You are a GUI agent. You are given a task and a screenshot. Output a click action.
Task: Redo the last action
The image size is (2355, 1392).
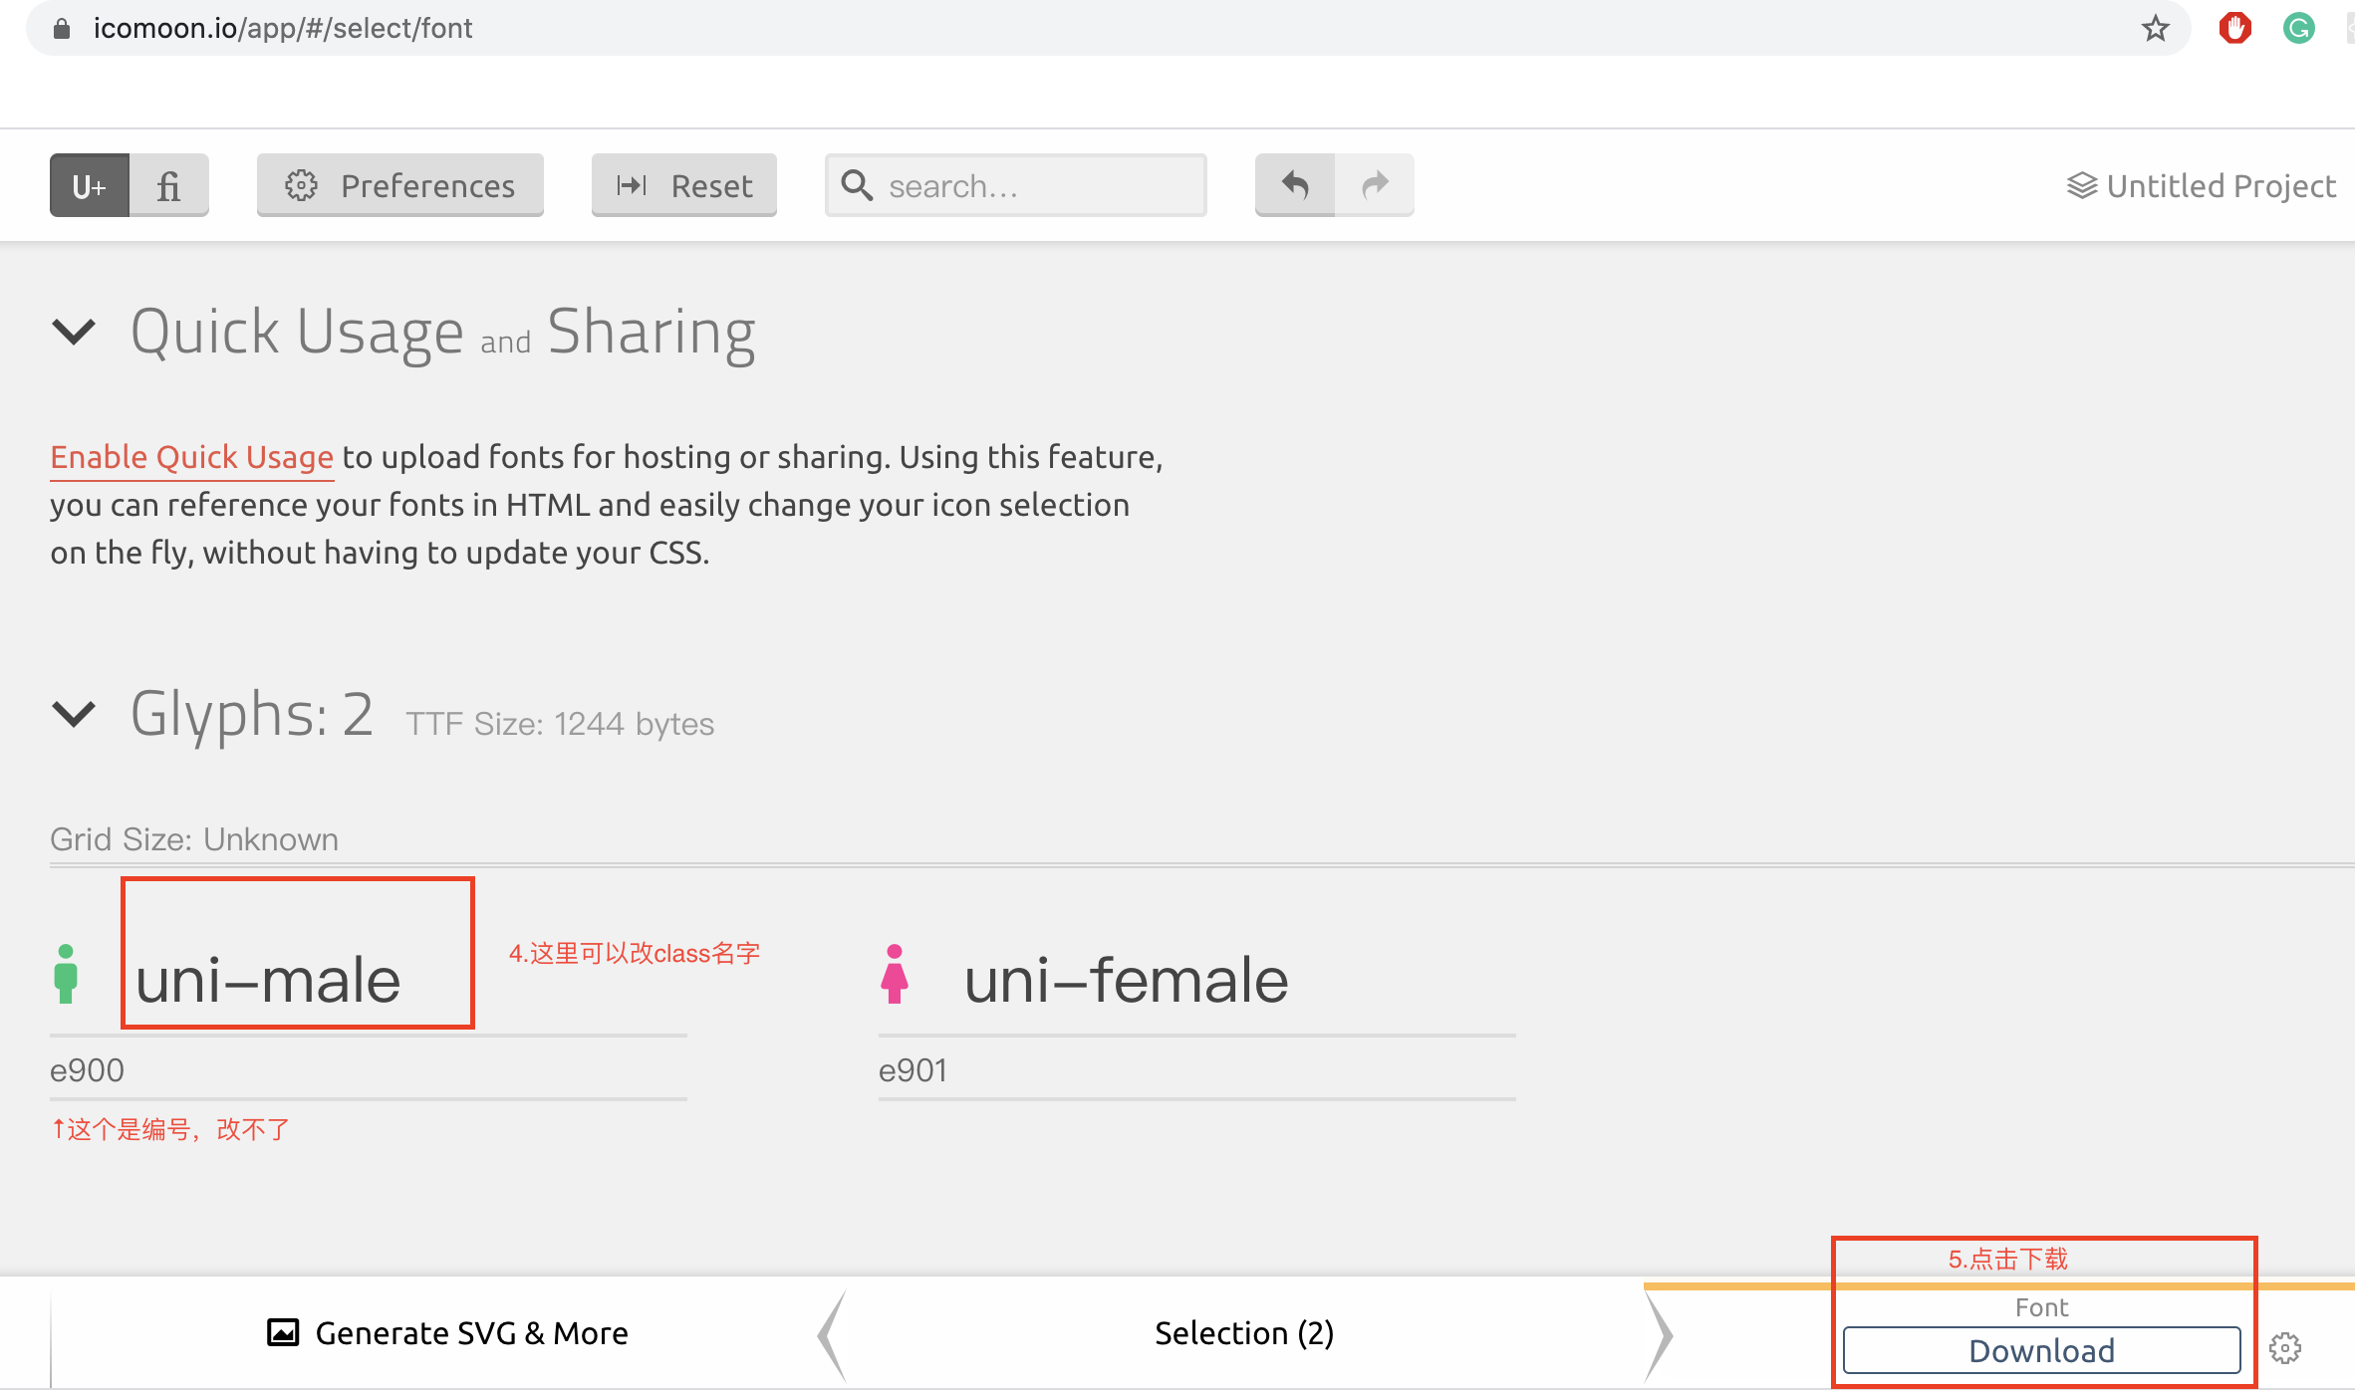1375,185
